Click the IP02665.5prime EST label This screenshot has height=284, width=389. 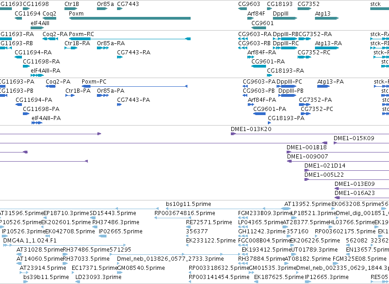[121, 231]
